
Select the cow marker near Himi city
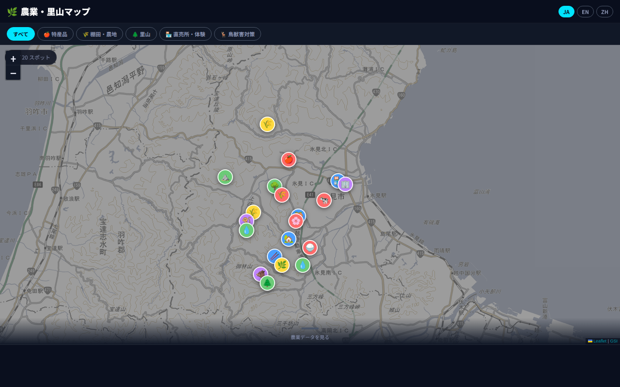pos(324,200)
